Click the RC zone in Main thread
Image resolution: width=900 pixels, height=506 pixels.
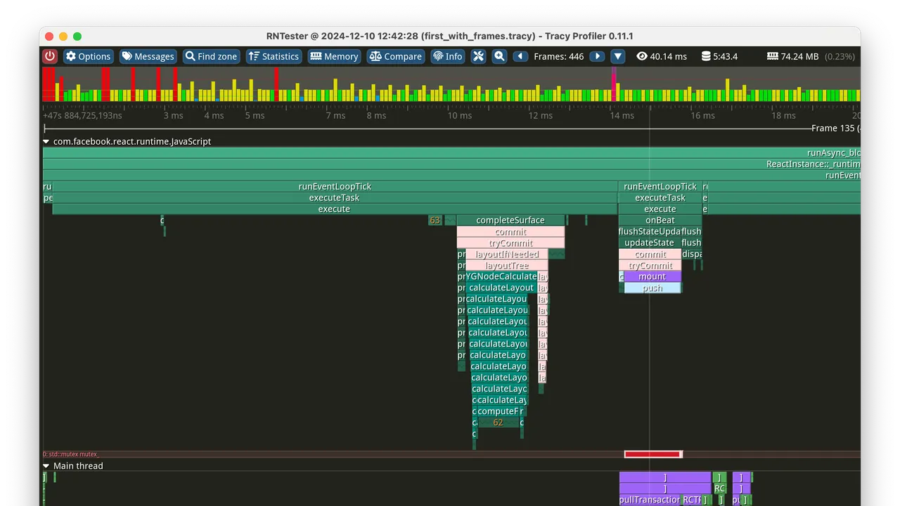point(719,488)
